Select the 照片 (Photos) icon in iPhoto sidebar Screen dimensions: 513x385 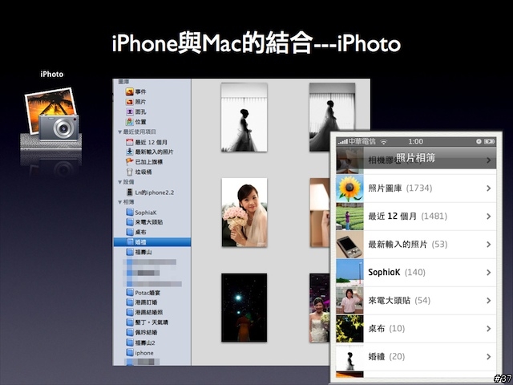tap(130, 102)
